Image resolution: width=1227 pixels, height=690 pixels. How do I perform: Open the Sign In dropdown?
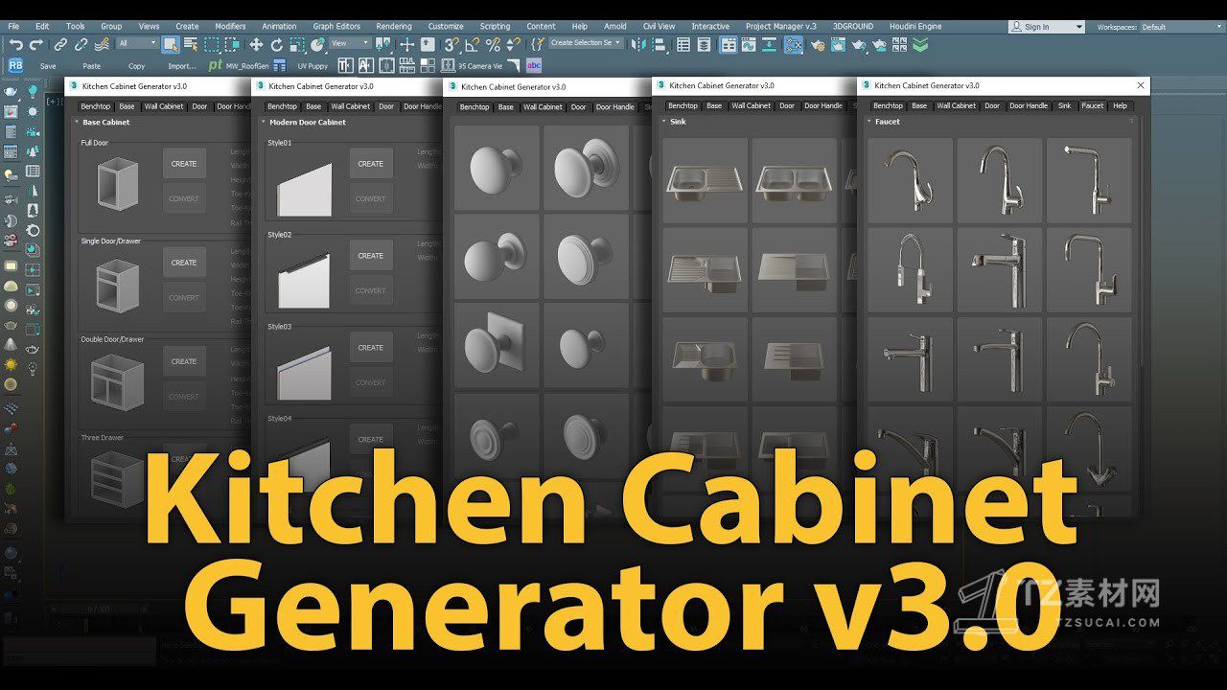(x=1047, y=27)
